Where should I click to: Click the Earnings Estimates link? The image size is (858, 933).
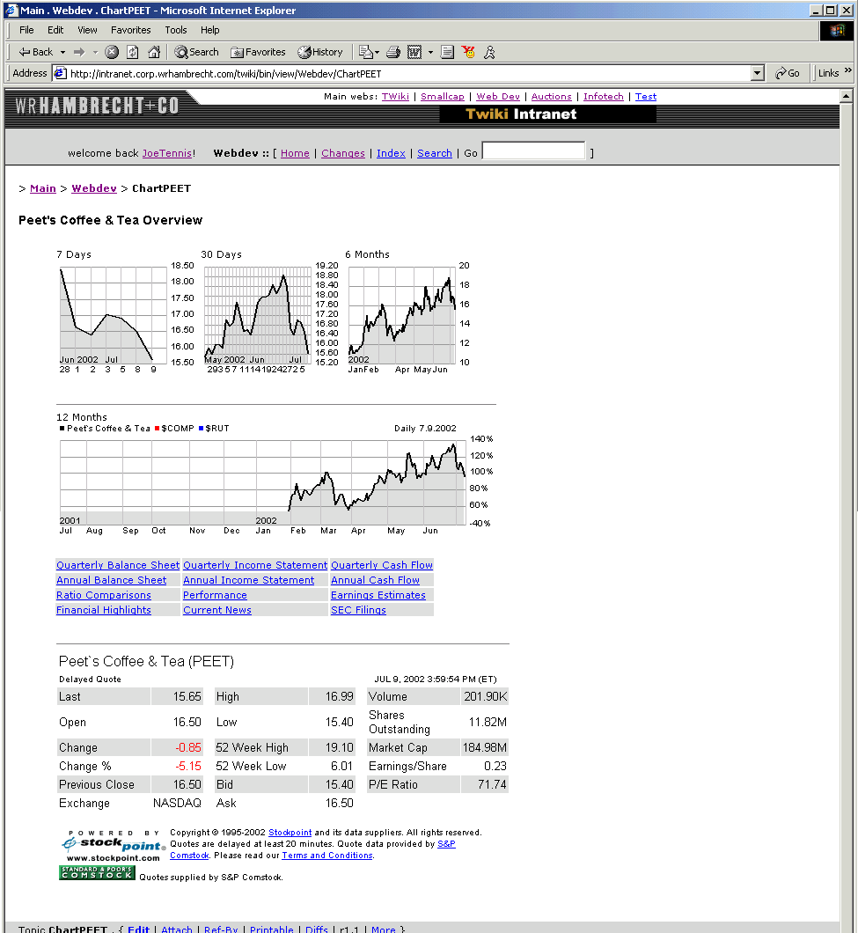378,595
